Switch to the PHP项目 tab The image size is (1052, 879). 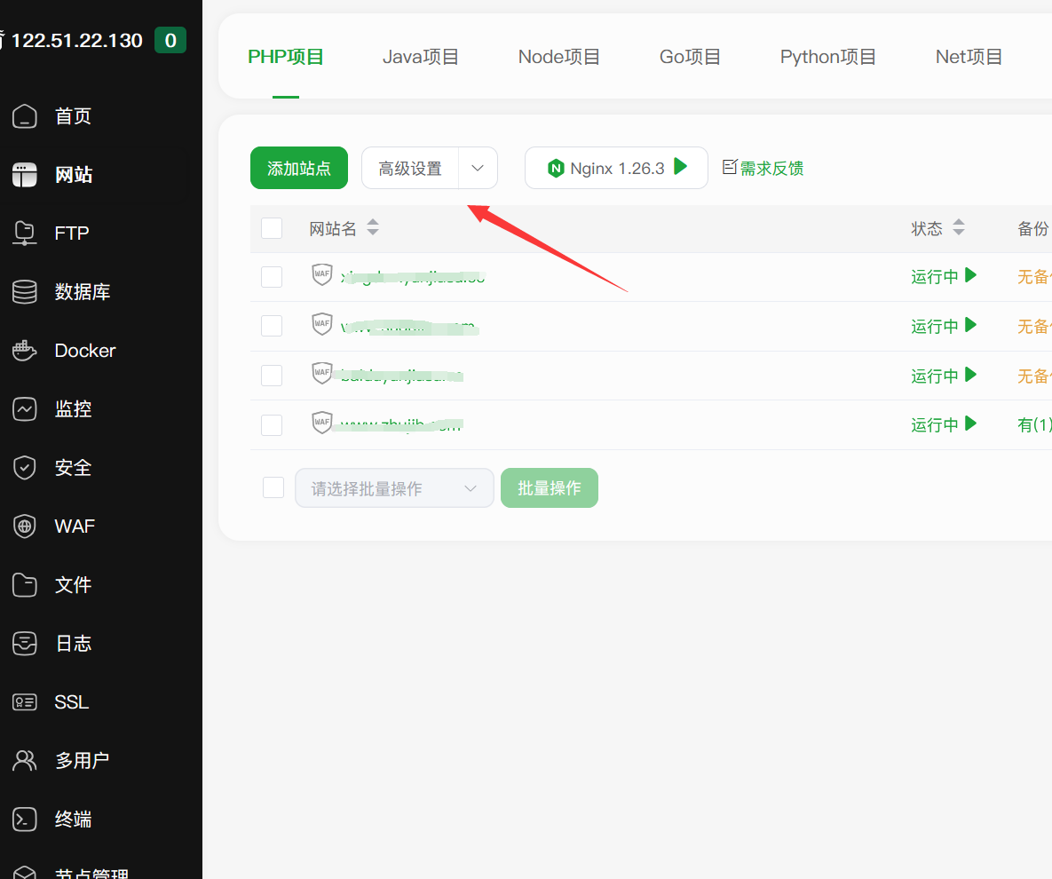pyautogui.click(x=286, y=57)
